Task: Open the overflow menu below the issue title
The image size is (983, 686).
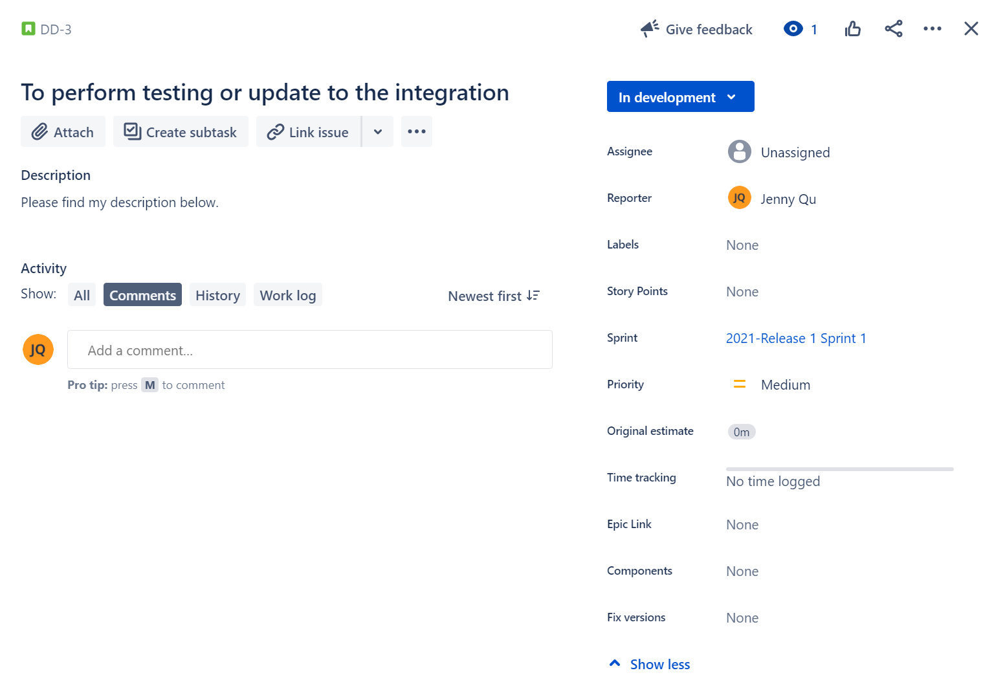Action: (416, 131)
